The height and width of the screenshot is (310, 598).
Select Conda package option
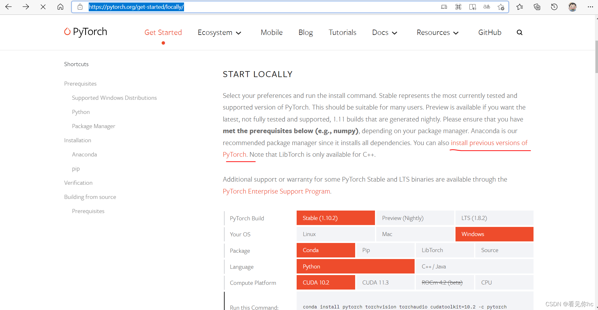tap(326, 250)
